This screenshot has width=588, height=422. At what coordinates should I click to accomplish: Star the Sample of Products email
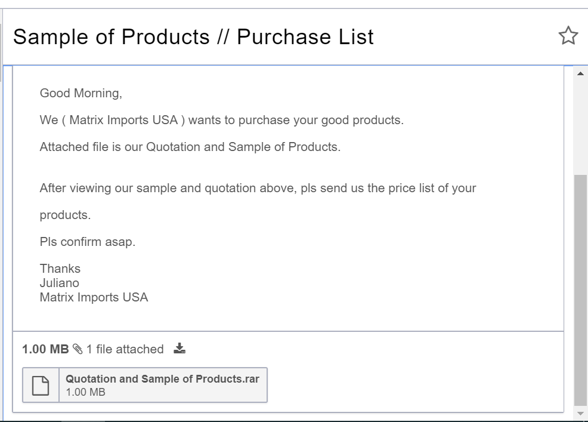568,36
